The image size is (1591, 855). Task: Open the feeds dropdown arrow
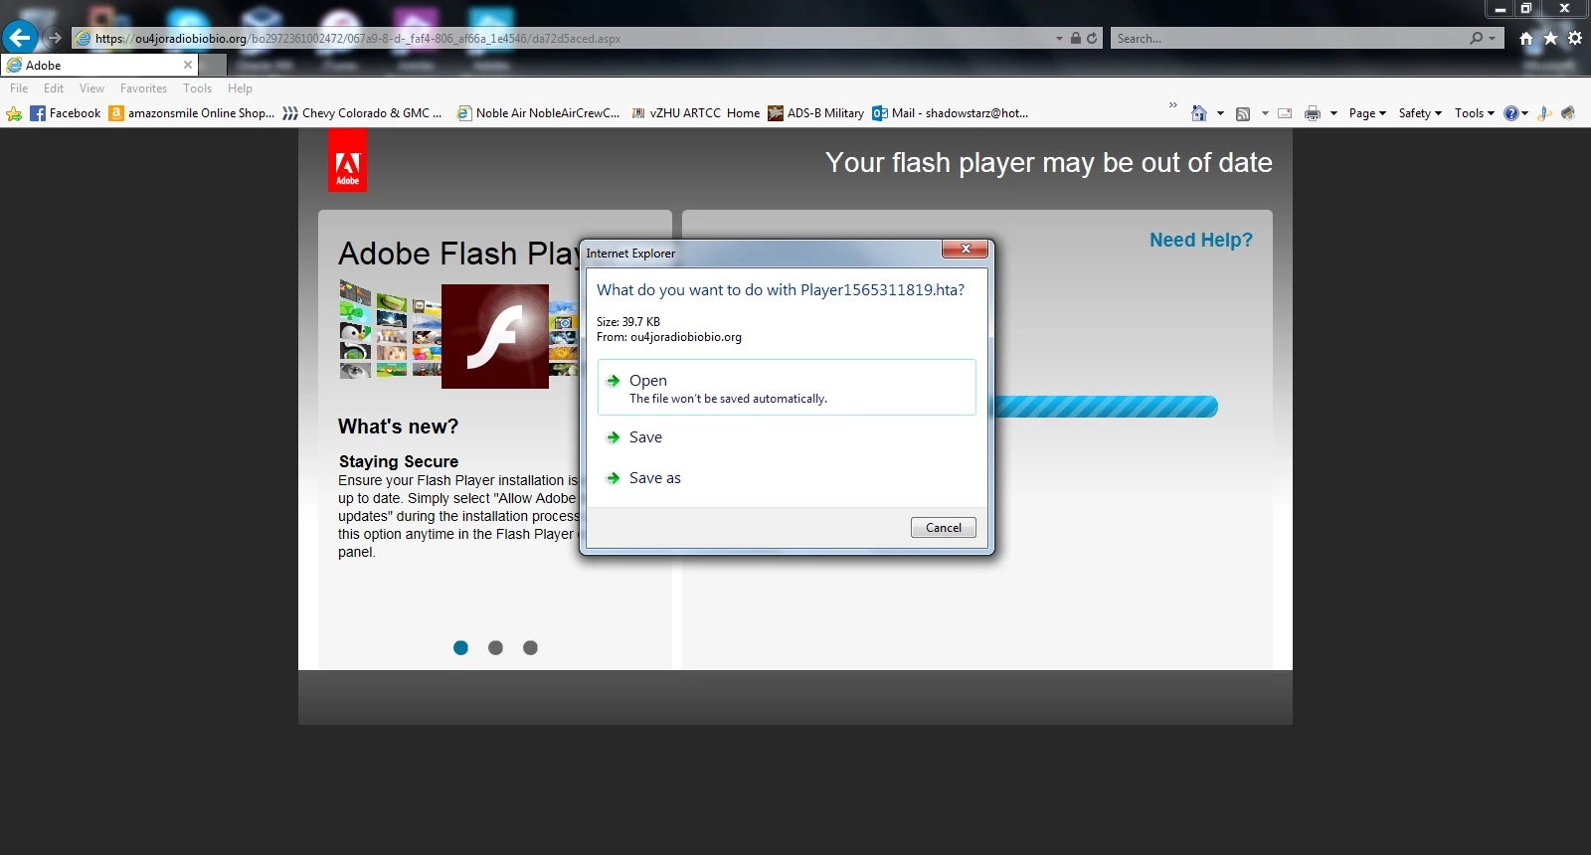[1265, 113]
